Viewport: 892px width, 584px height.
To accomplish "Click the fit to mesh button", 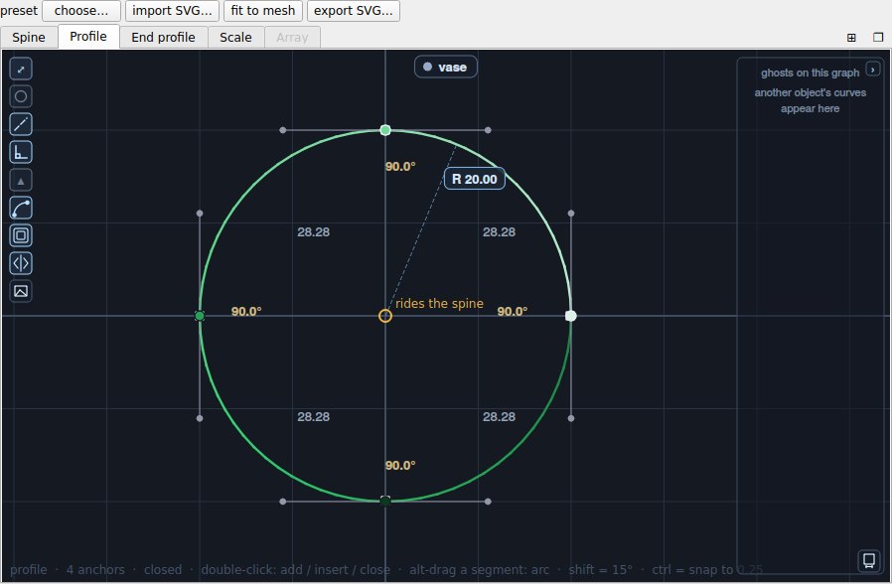I will 263,11.
